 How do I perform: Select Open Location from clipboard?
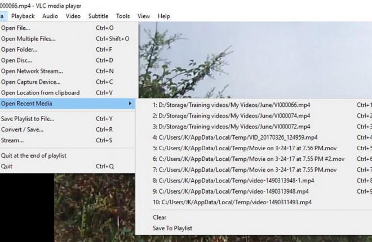pyautogui.click(x=68, y=93)
